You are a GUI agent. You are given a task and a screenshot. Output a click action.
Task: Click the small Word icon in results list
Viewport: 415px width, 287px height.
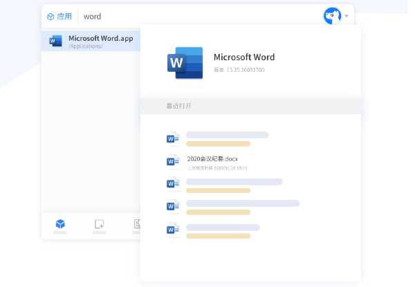[56, 41]
